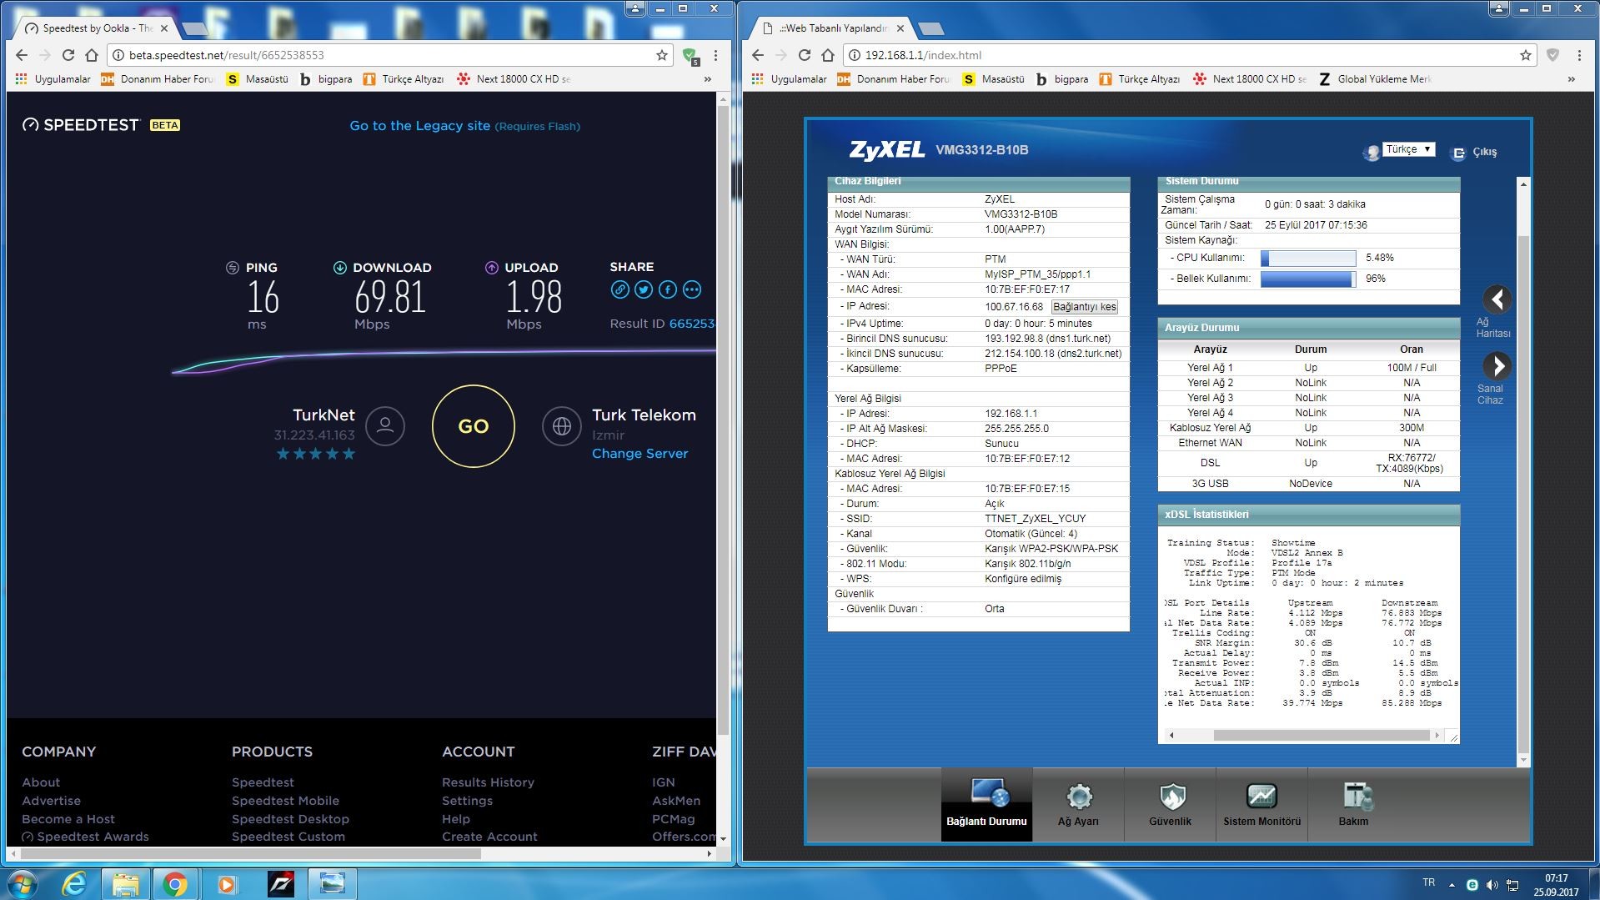This screenshot has width=1600, height=900.
Task: Click the Bağlantıyı kes button
Action: [x=1084, y=307]
